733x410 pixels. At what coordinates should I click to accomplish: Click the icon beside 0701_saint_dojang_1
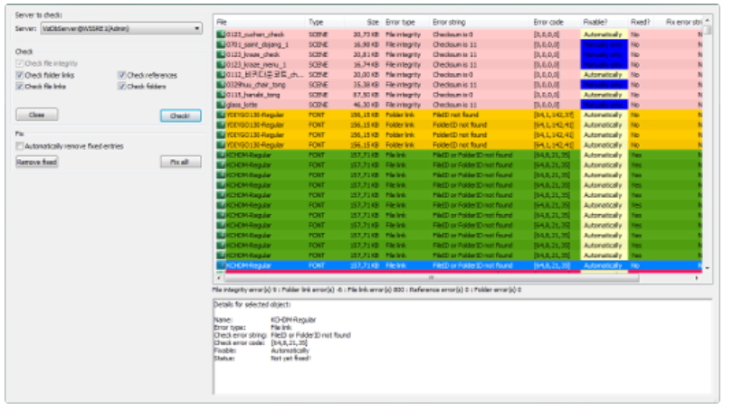click(221, 45)
